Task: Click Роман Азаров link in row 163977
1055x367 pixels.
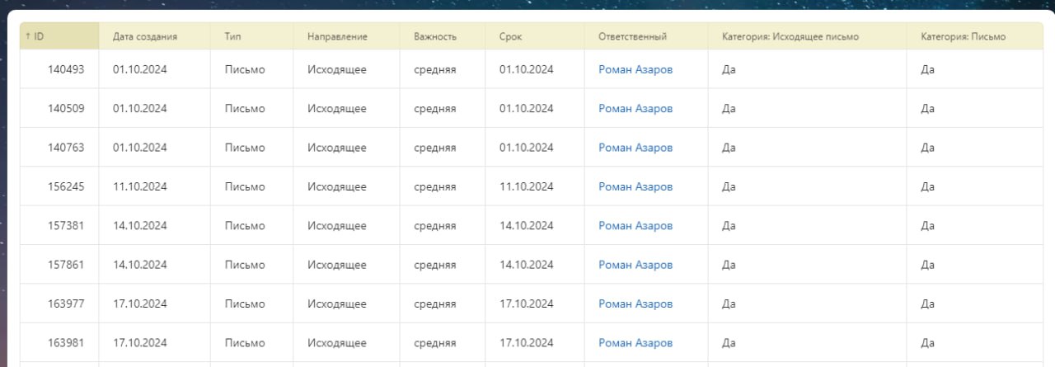Action: (635, 303)
